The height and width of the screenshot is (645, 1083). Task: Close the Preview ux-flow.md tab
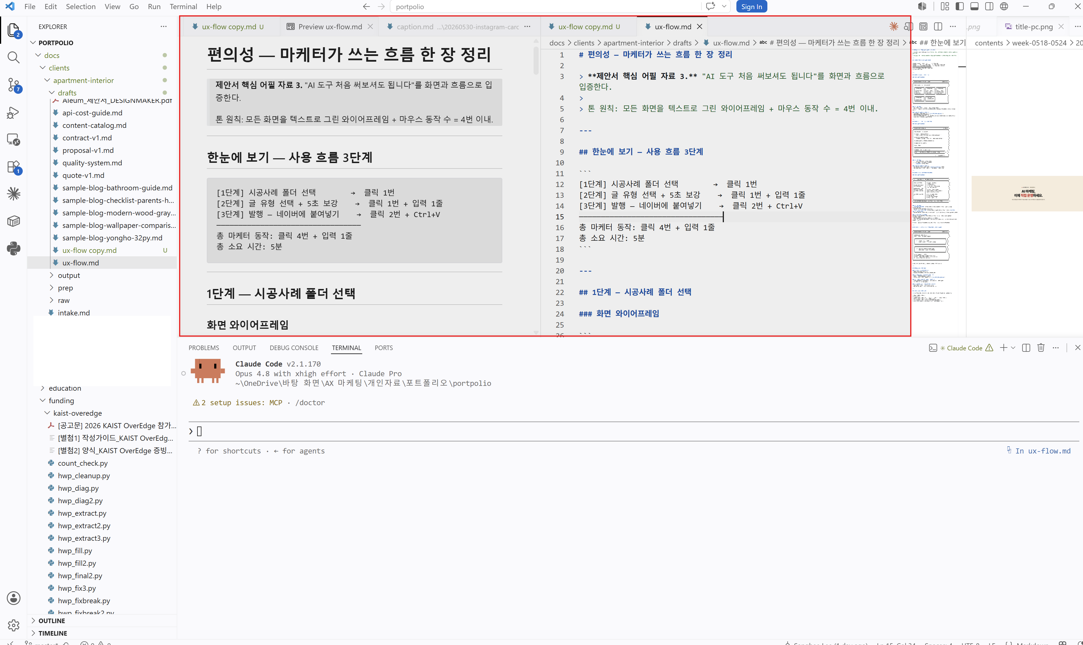(x=370, y=26)
